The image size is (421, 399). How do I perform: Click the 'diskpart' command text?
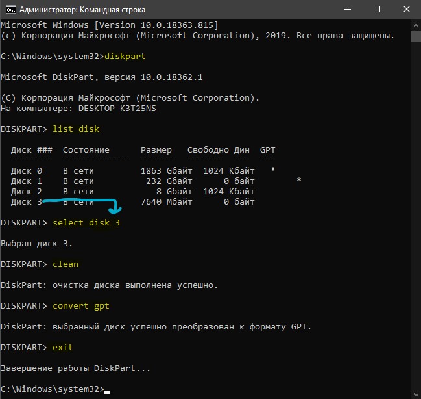(x=125, y=57)
